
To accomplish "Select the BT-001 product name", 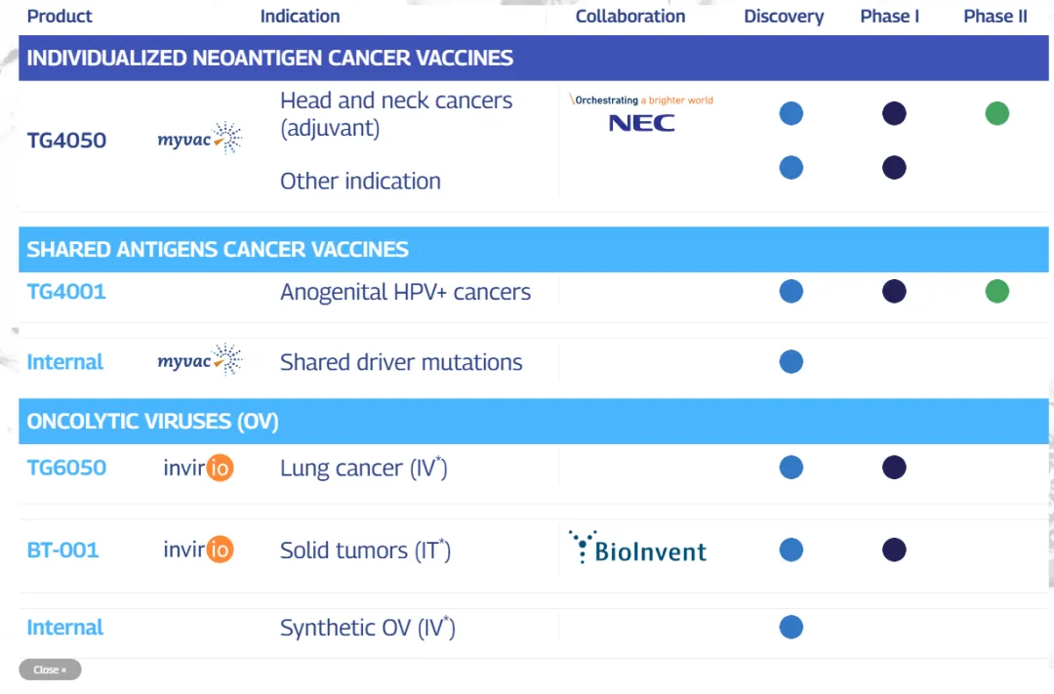I will [x=62, y=550].
